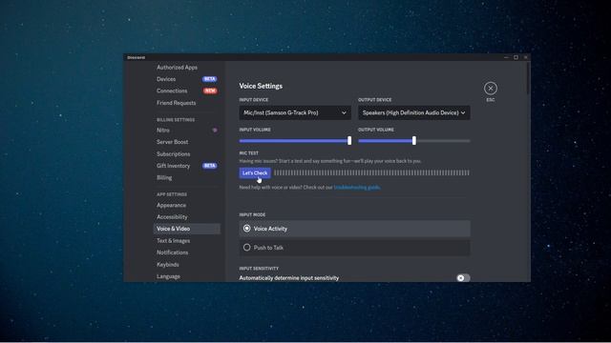Close settings with the ESC circle icon

tap(490, 89)
